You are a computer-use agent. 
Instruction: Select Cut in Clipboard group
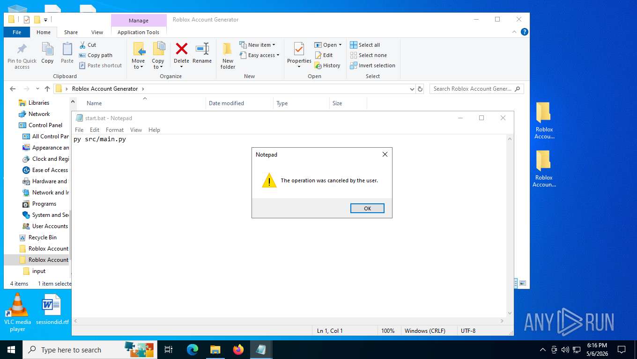(88, 45)
